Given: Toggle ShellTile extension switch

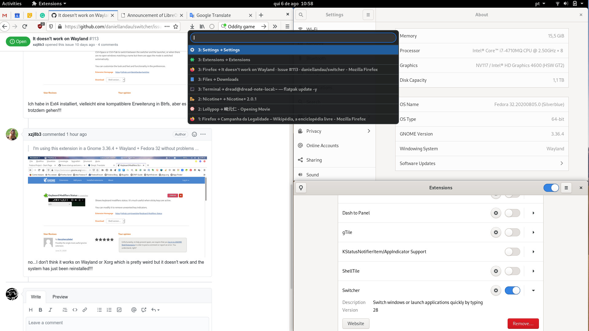Looking at the screenshot, I should tap(513, 271).
